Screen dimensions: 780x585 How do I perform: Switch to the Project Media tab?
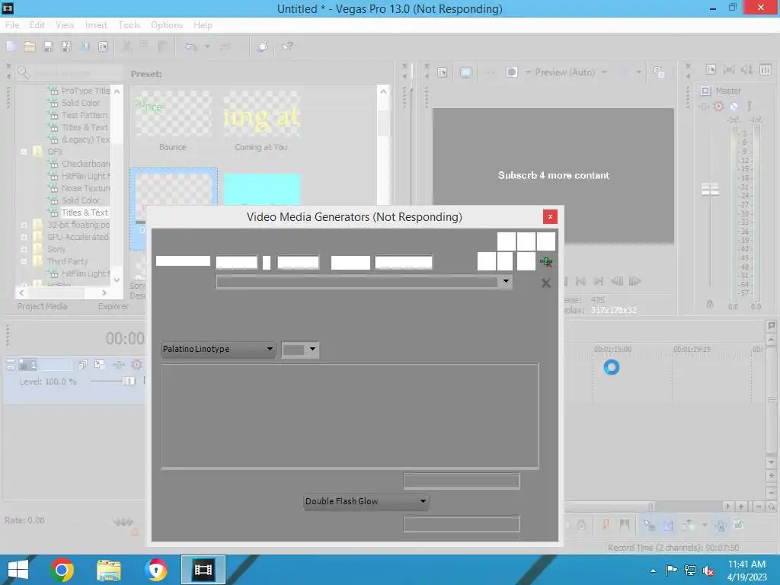click(x=43, y=306)
